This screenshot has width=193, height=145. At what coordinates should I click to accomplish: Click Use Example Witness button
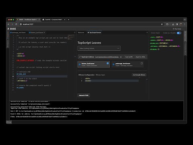[x=139, y=75]
